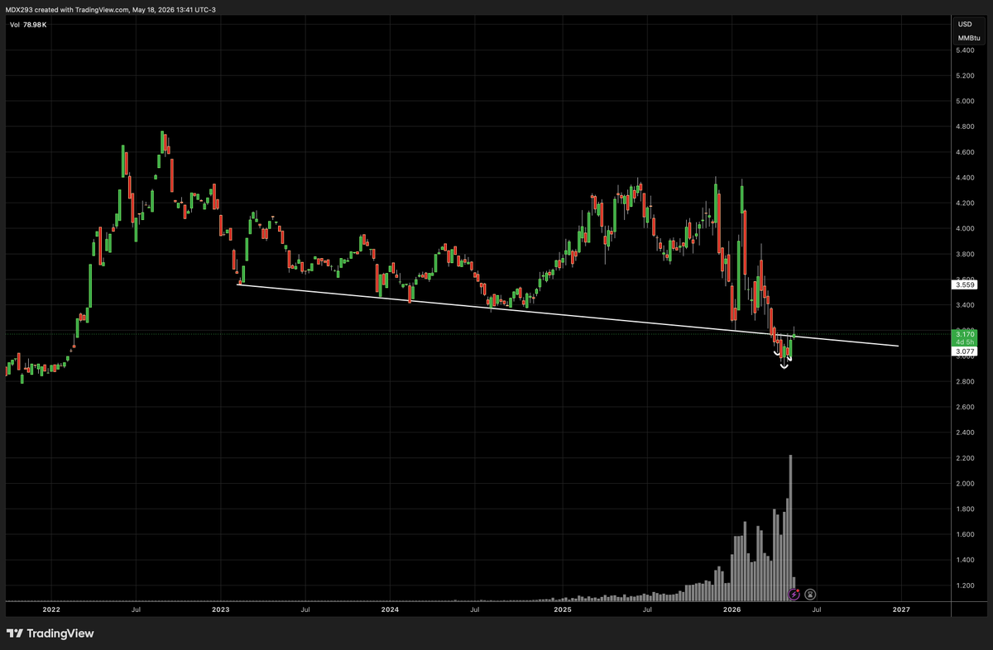Image resolution: width=993 pixels, height=650 pixels.
Task: Click the 4.800 price axis label
Action: point(965,127)
